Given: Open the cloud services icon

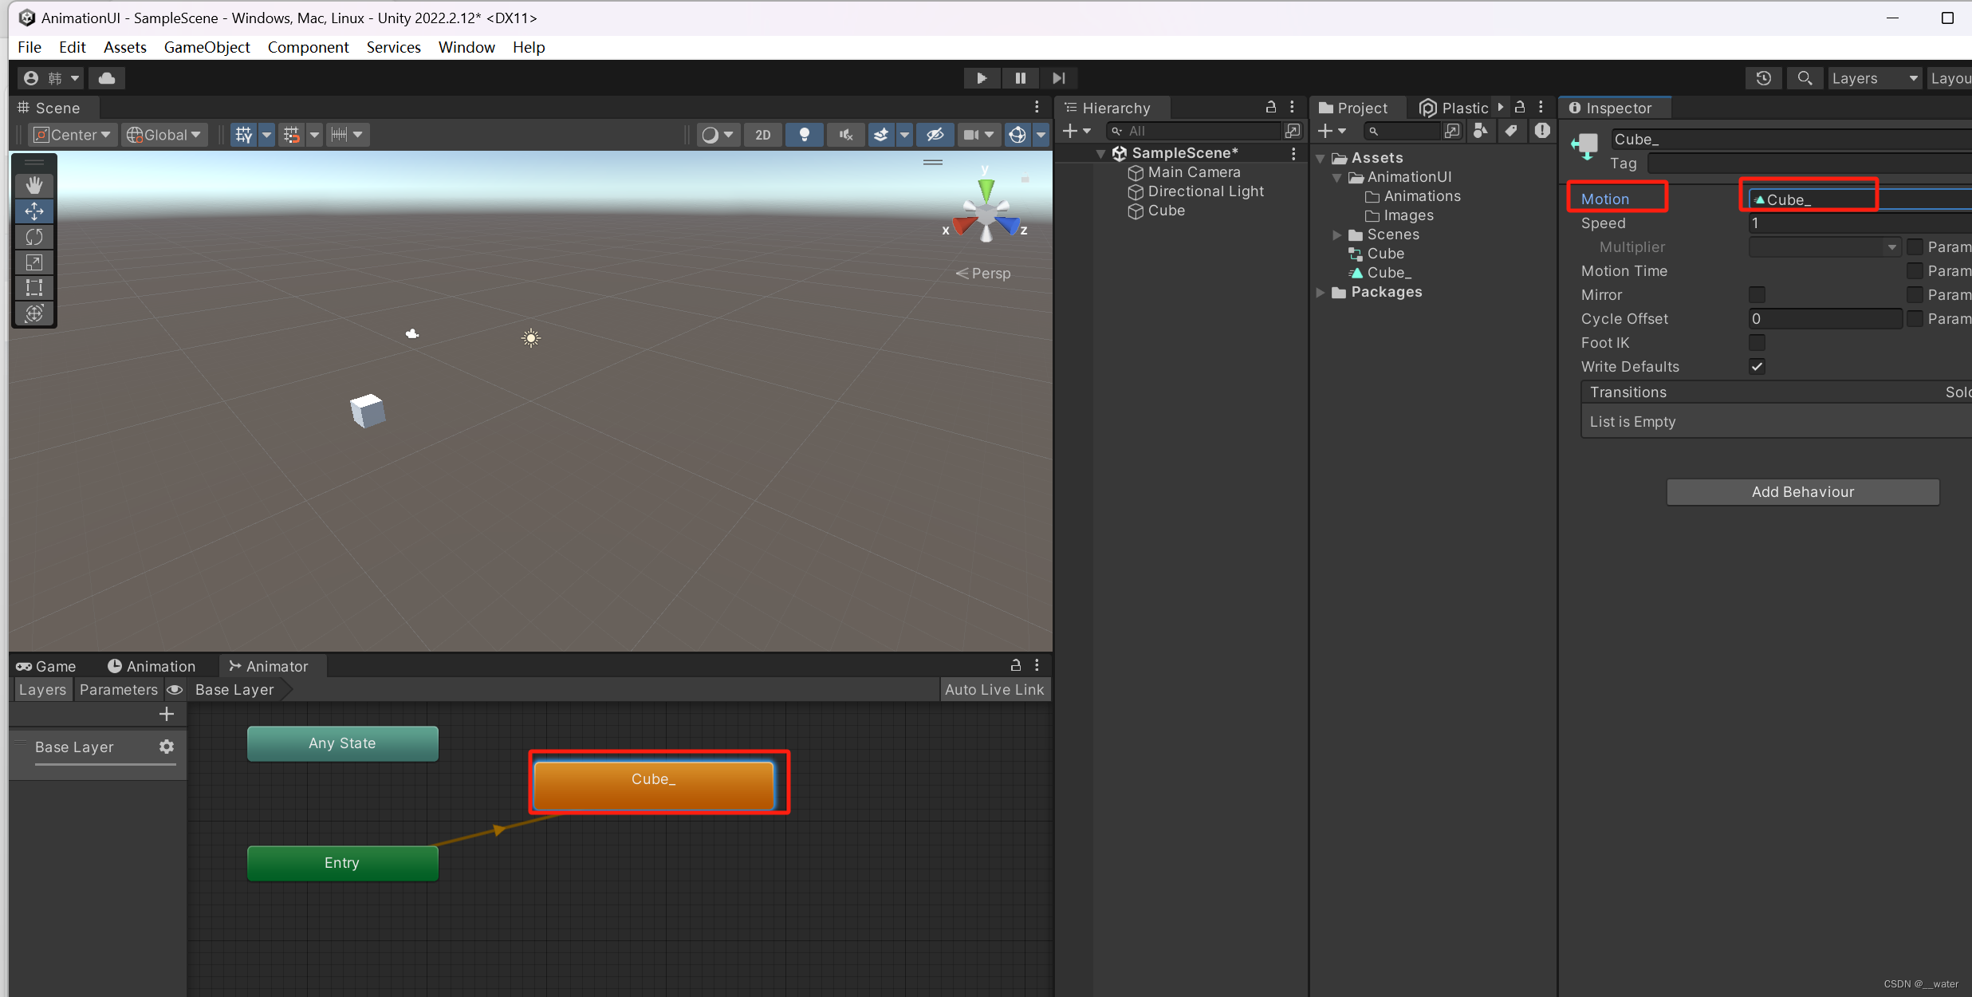Looking at the screenshot, I should [107, 78].
